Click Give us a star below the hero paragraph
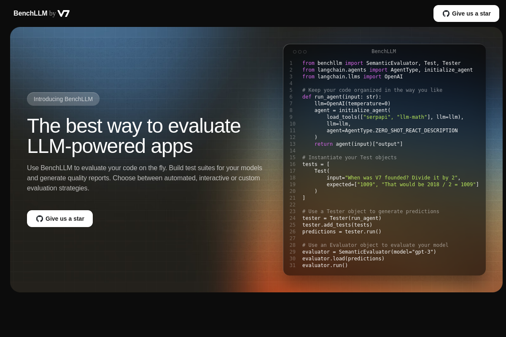The image size is (506, 337). tap(60, 219)
